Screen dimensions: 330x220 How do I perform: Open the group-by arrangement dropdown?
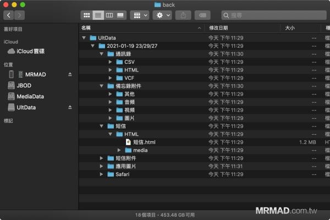[x=140, y=15]
